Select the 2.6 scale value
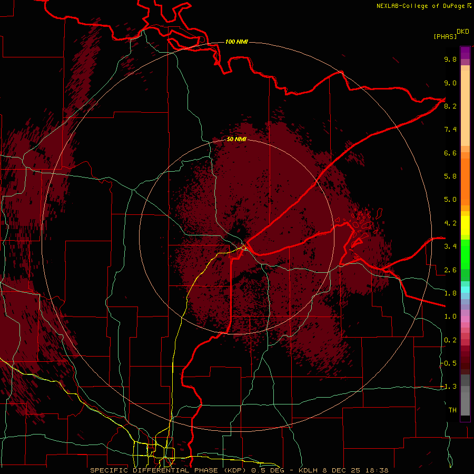 tap(450, 270)
